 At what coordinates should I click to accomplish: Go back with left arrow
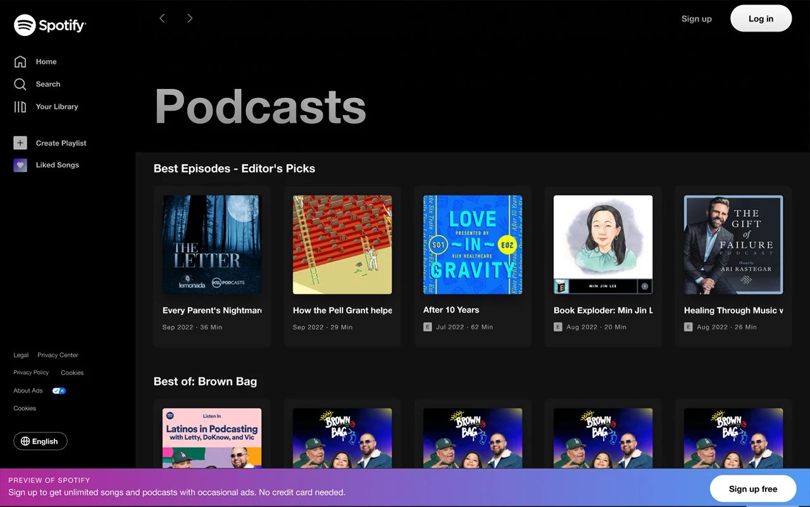(162, 18)
